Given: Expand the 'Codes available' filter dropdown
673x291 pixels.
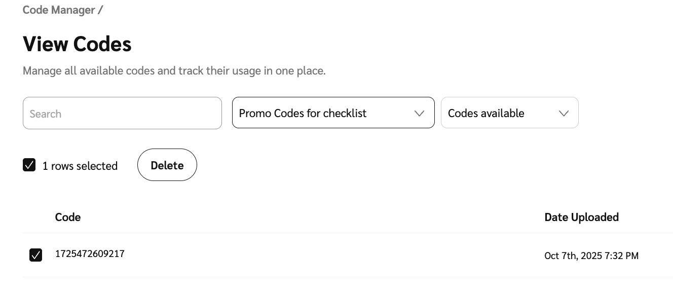Looking at the screenshot, I should point(502,113).
